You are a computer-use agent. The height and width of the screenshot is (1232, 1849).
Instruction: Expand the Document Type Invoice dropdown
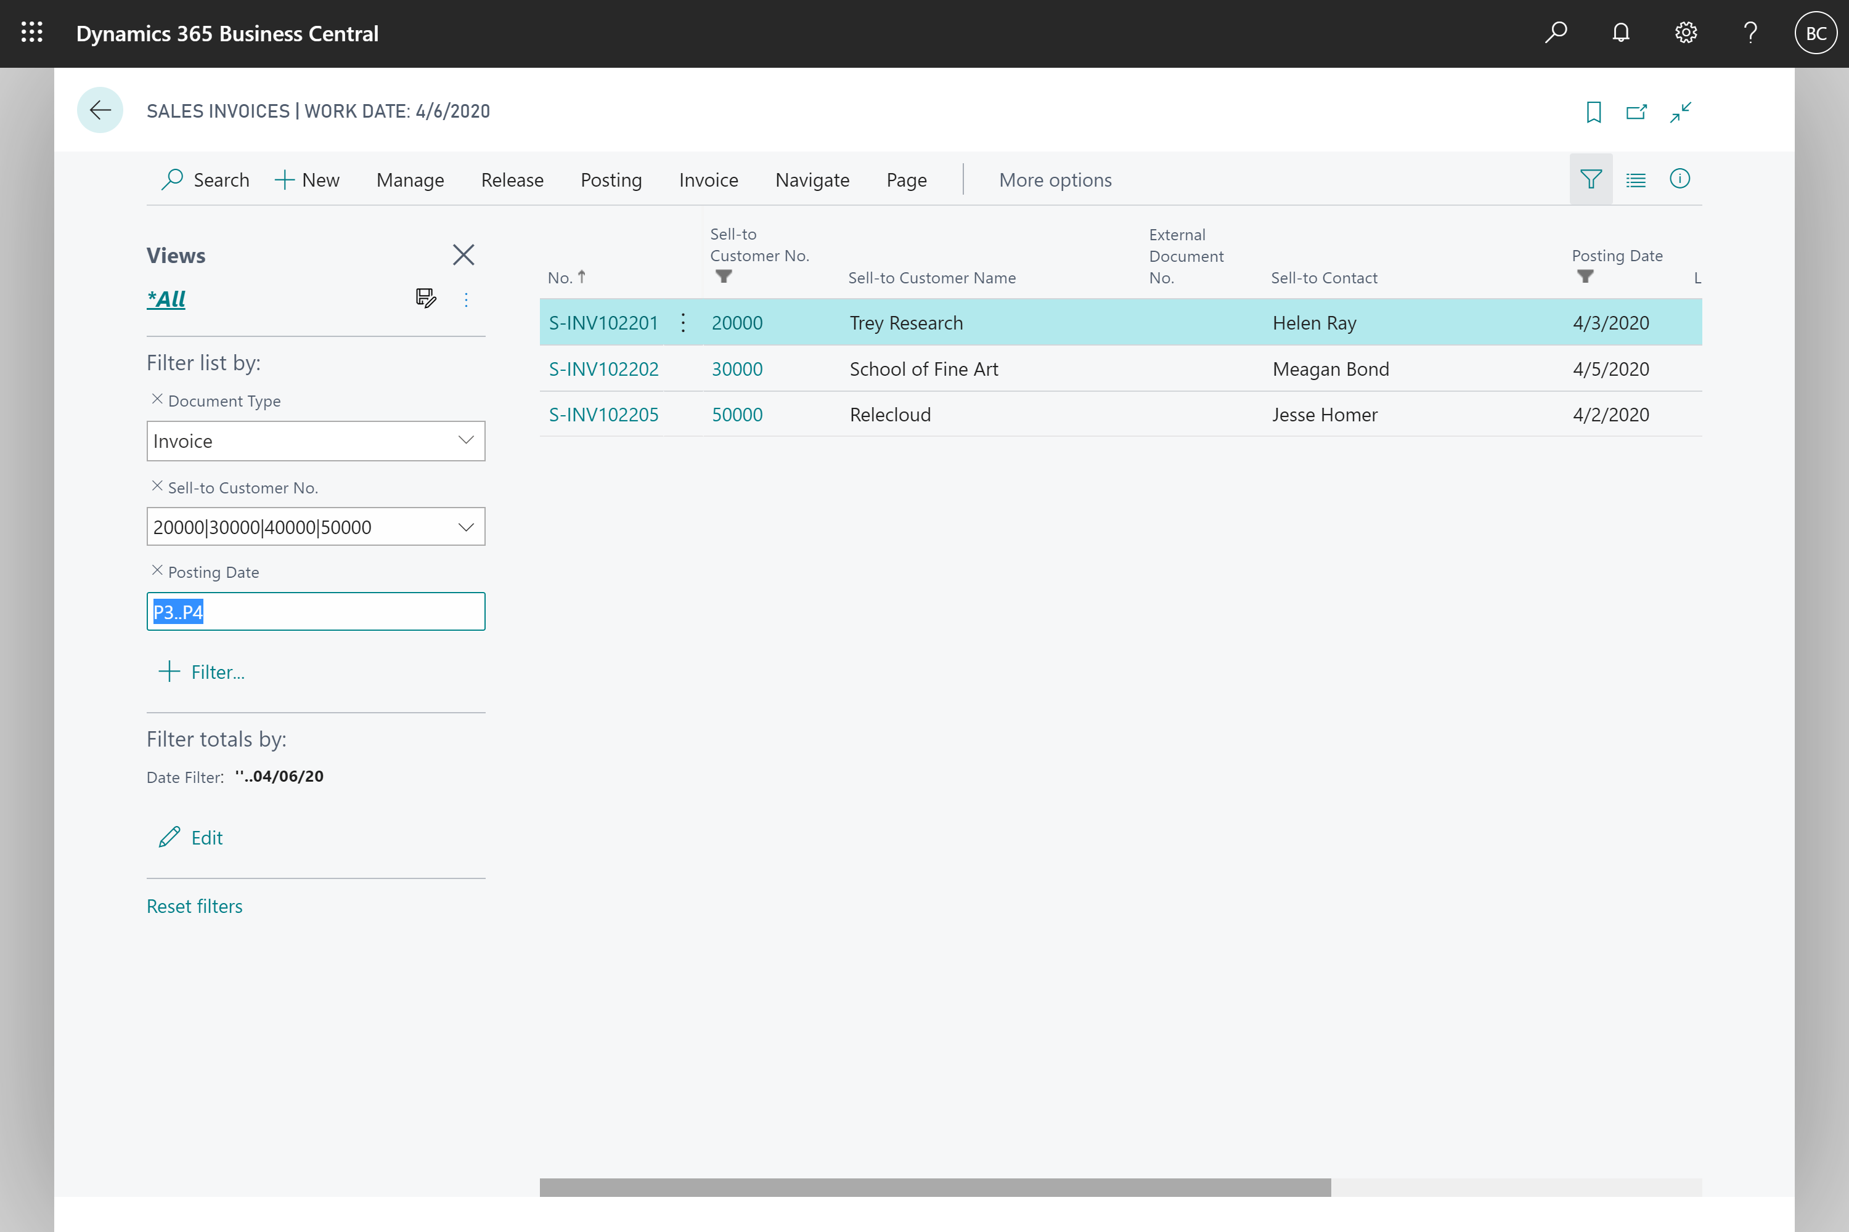467,440
